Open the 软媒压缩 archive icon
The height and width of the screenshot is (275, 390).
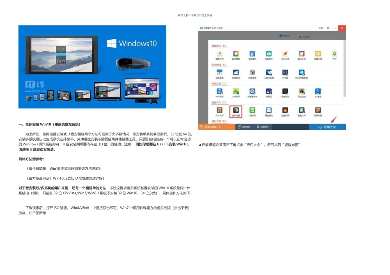coord(252,72)
